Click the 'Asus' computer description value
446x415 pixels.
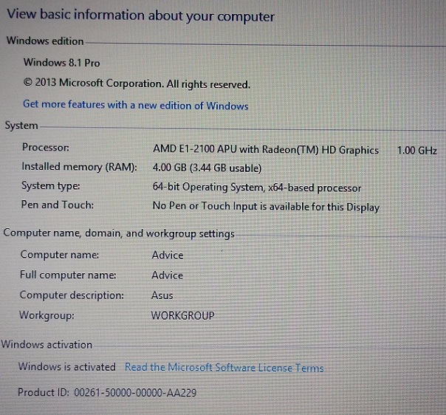[x=162, y=295]
